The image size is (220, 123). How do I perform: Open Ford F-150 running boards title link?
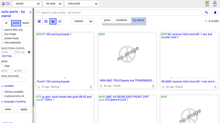[53, 81]
